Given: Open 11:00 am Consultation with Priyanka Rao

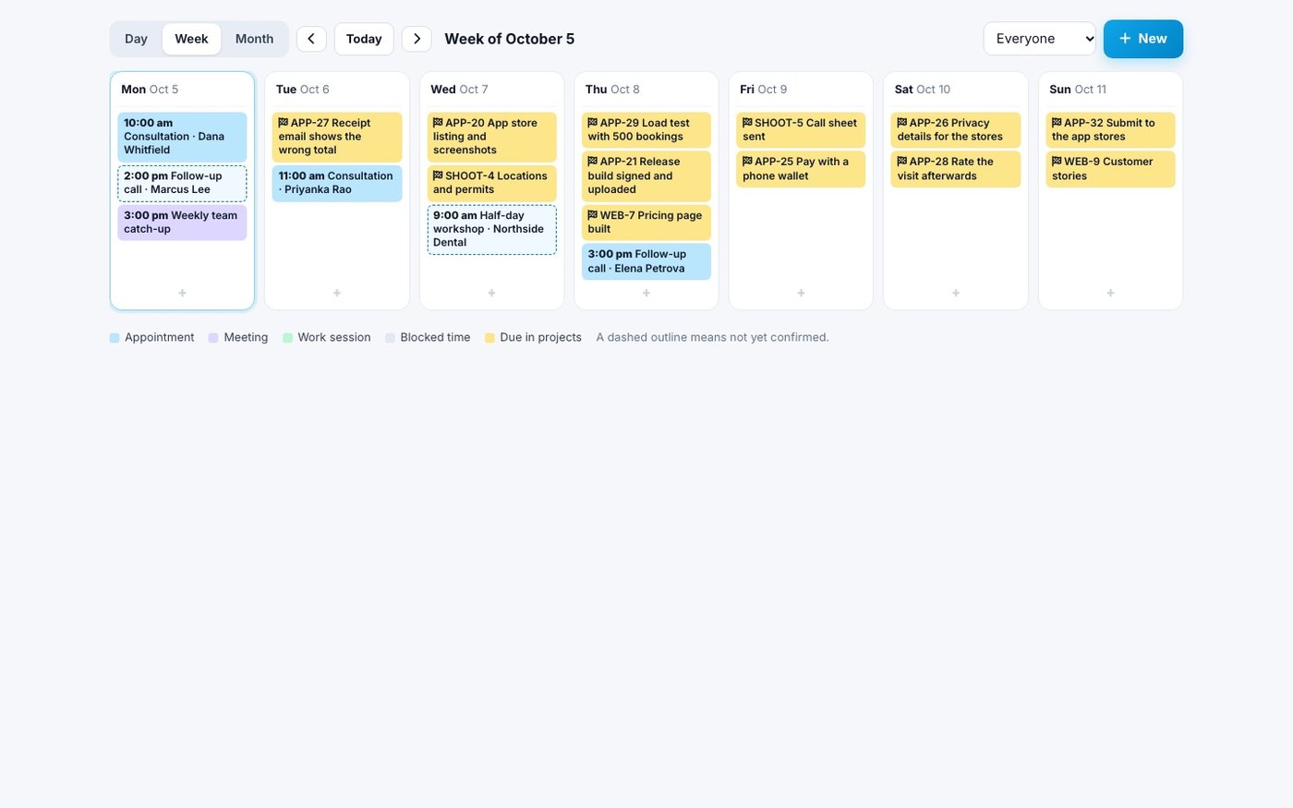Looking at the screenshot, I should (x=337, y=183).
